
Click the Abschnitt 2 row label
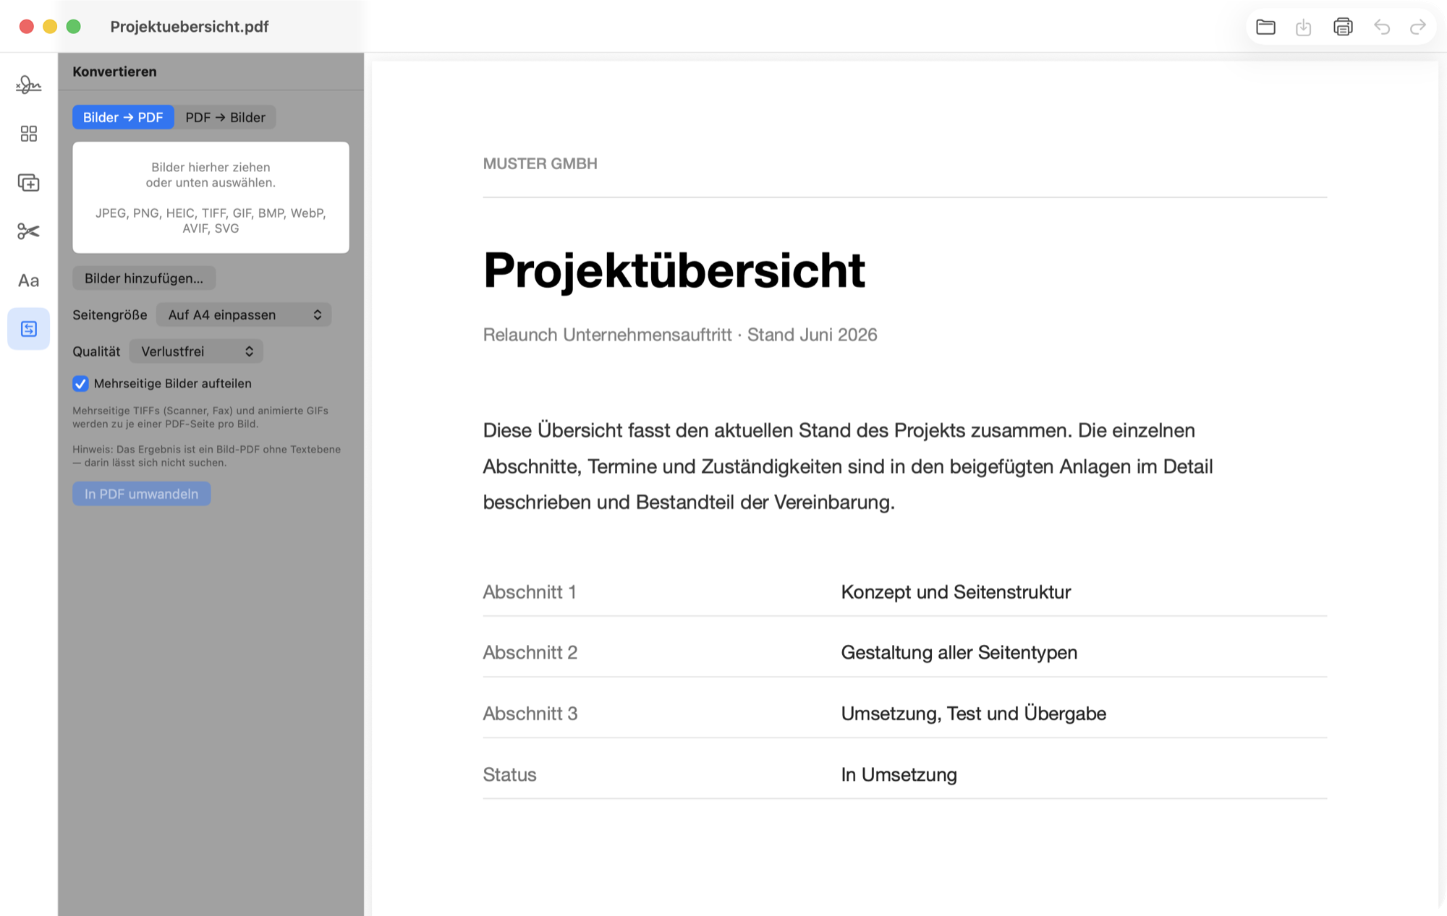pos(530,653)
